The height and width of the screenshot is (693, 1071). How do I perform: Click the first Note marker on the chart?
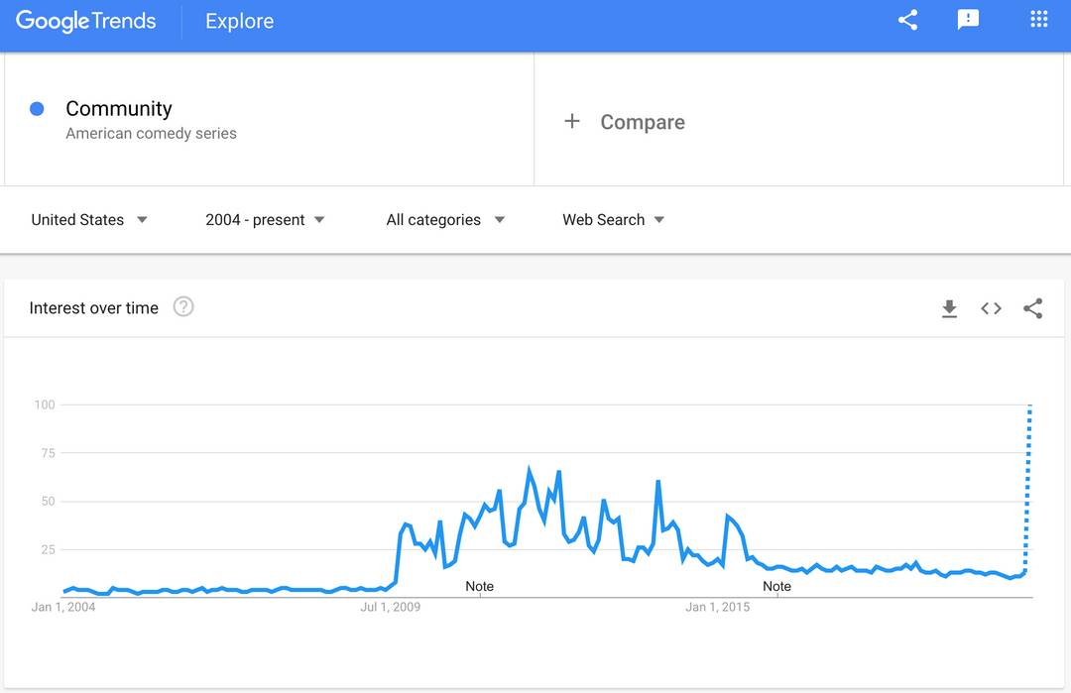(x=479, y=586)
